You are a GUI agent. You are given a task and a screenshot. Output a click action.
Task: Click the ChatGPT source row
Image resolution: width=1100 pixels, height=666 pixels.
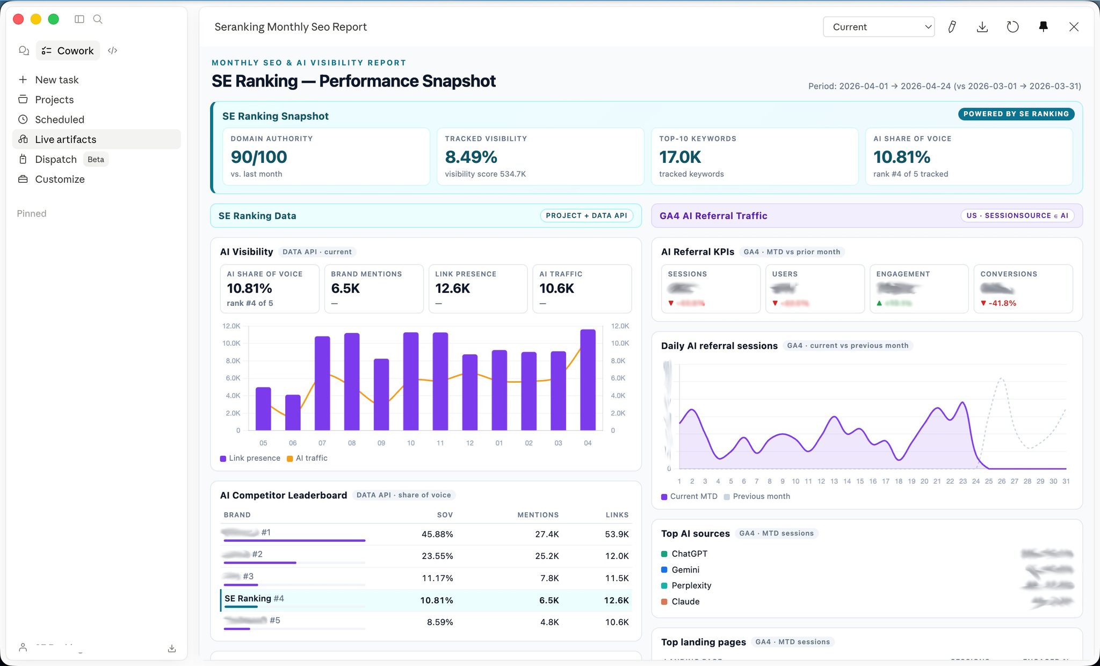pos(867,554)
